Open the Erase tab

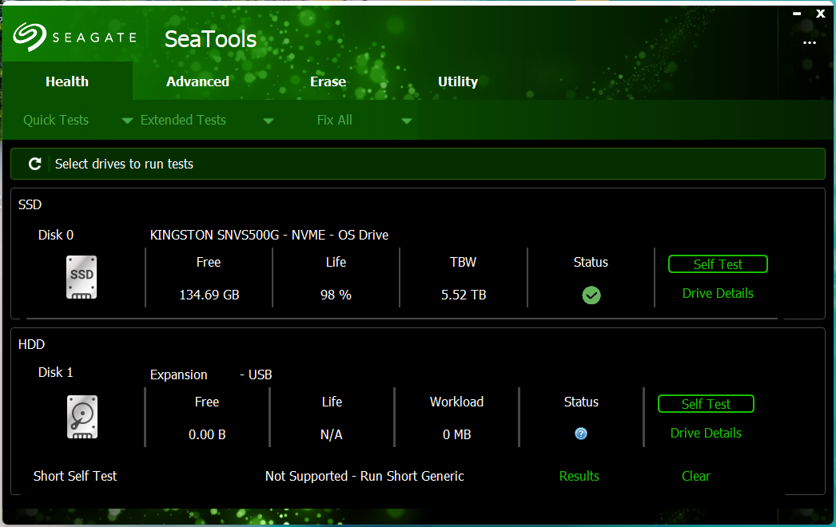(x=328, y=81)
